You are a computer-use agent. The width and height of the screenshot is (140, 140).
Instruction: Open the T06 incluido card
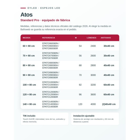tap(45, 119)
